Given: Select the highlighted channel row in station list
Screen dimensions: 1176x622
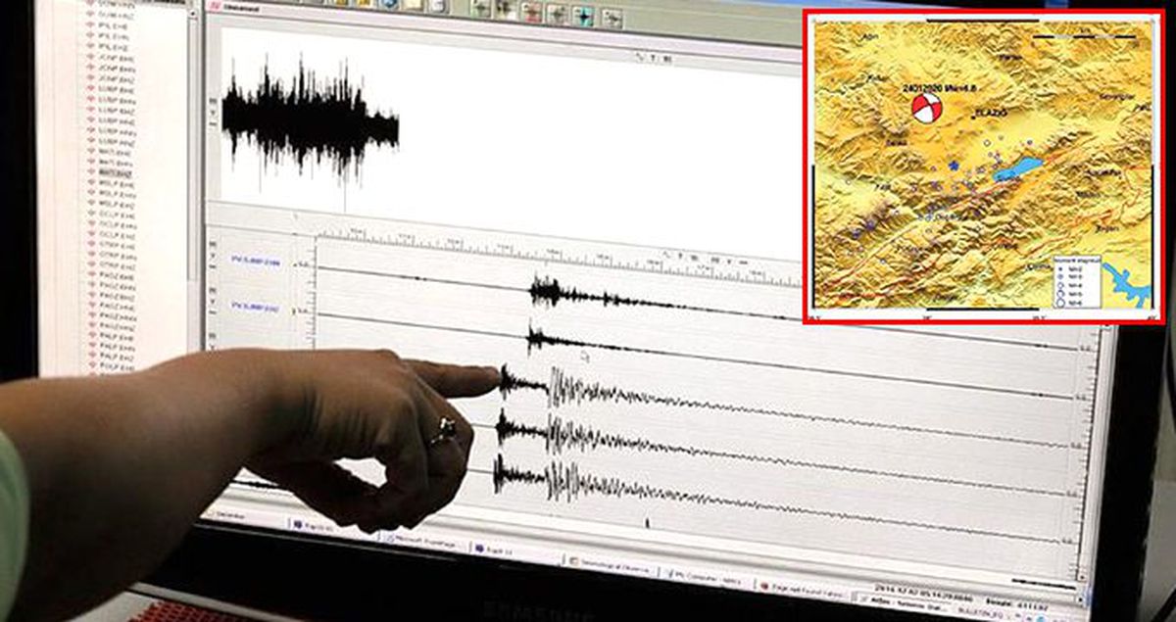Looking at the screenshot, I should tap(116, 171).
